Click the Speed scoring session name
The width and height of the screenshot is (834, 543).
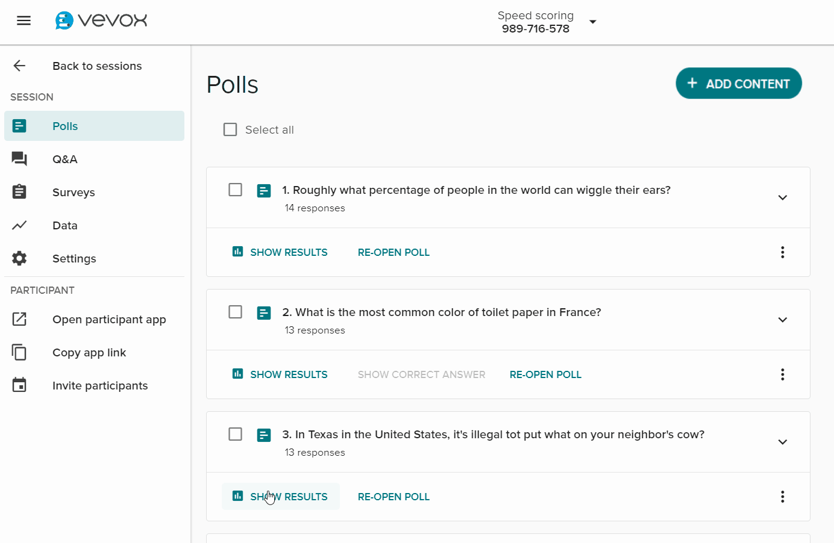pos(536,16)
